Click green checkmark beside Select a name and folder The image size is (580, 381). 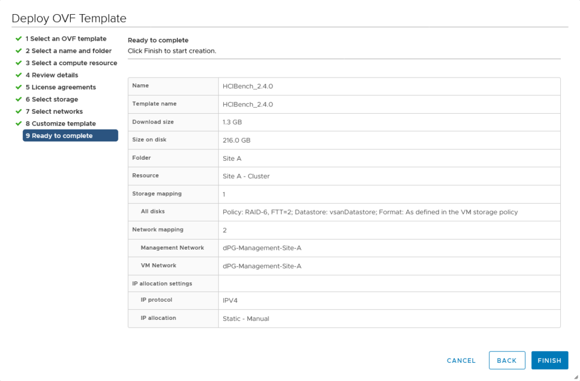tap(19, 50)
